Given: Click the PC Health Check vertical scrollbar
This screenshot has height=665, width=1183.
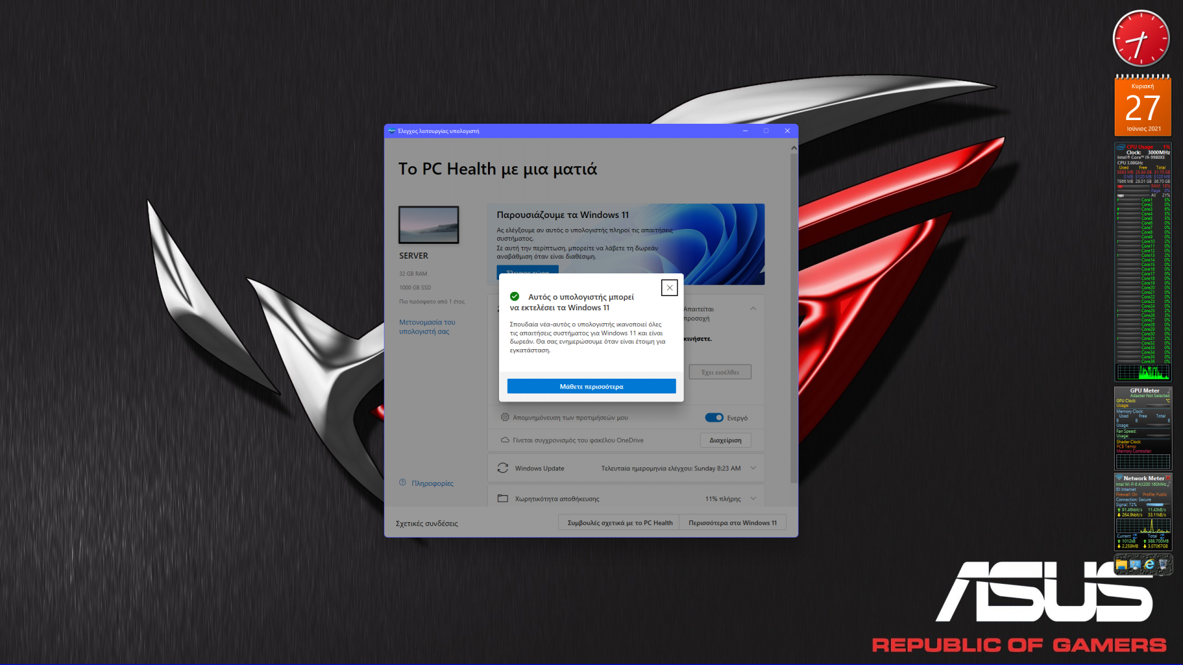Looking at the screenshot, I should point(794,317).
